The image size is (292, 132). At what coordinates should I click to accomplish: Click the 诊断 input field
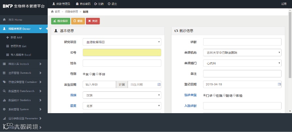coord(242,42)
